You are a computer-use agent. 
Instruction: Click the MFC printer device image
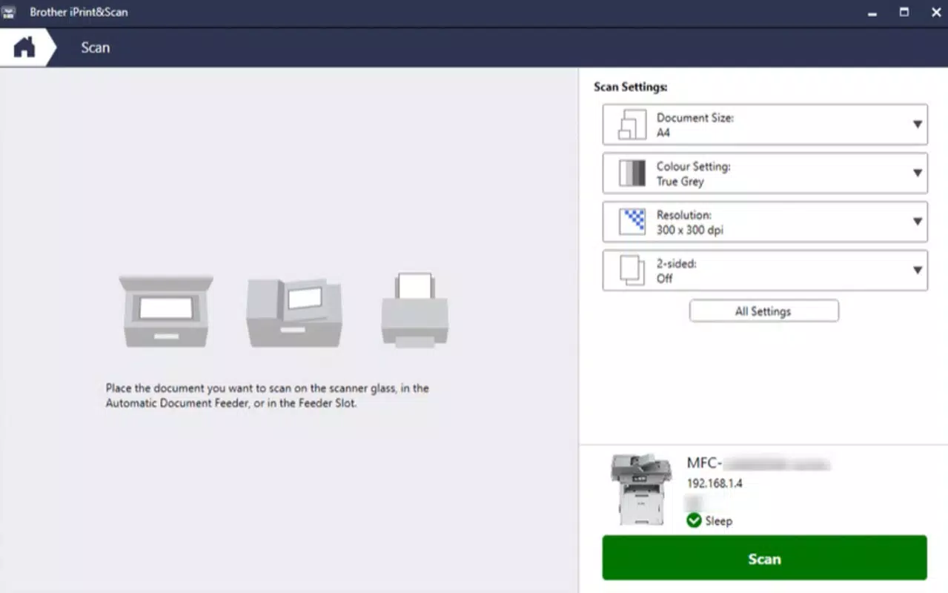click(x=641, y=489)
